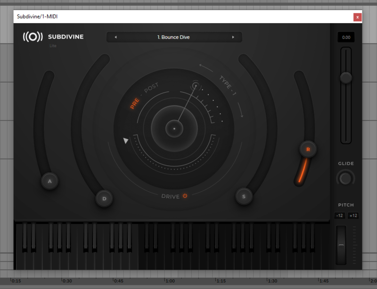
Task: Click the DRIVE label
Action: pos(171,196)
